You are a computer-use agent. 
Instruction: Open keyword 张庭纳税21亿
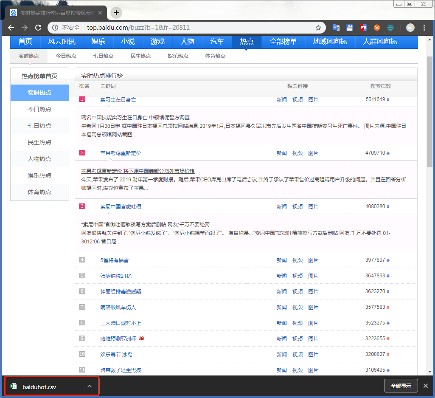coord(116,276)
